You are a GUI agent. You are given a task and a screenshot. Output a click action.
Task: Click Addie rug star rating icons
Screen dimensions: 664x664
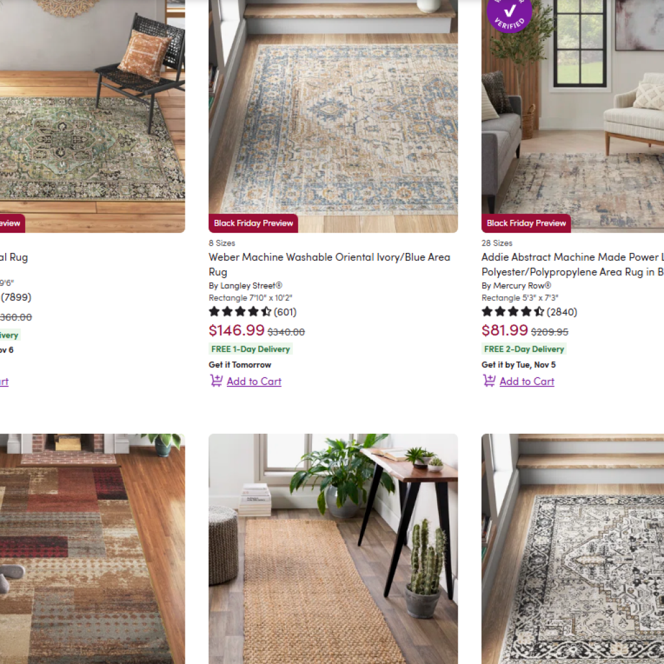[513, 312]
